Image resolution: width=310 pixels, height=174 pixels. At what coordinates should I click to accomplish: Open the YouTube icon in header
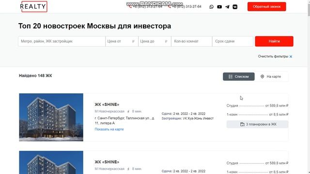pyautogui.click(x=219, y=7)
